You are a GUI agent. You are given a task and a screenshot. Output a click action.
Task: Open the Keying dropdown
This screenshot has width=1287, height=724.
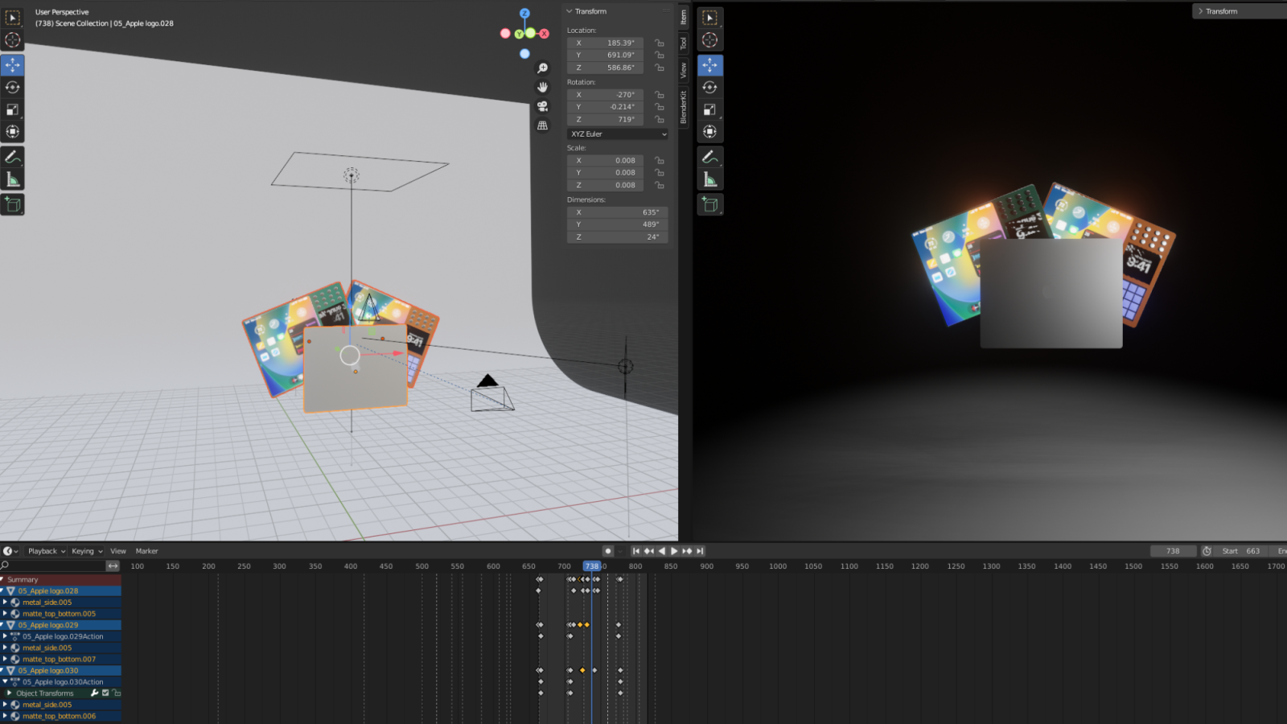[x=87, y=551]
